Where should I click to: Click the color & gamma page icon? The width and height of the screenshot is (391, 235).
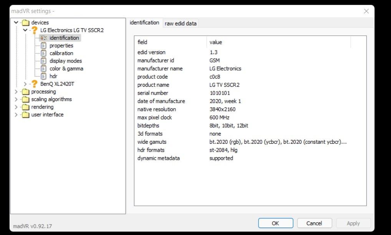[x=43, y=69]
